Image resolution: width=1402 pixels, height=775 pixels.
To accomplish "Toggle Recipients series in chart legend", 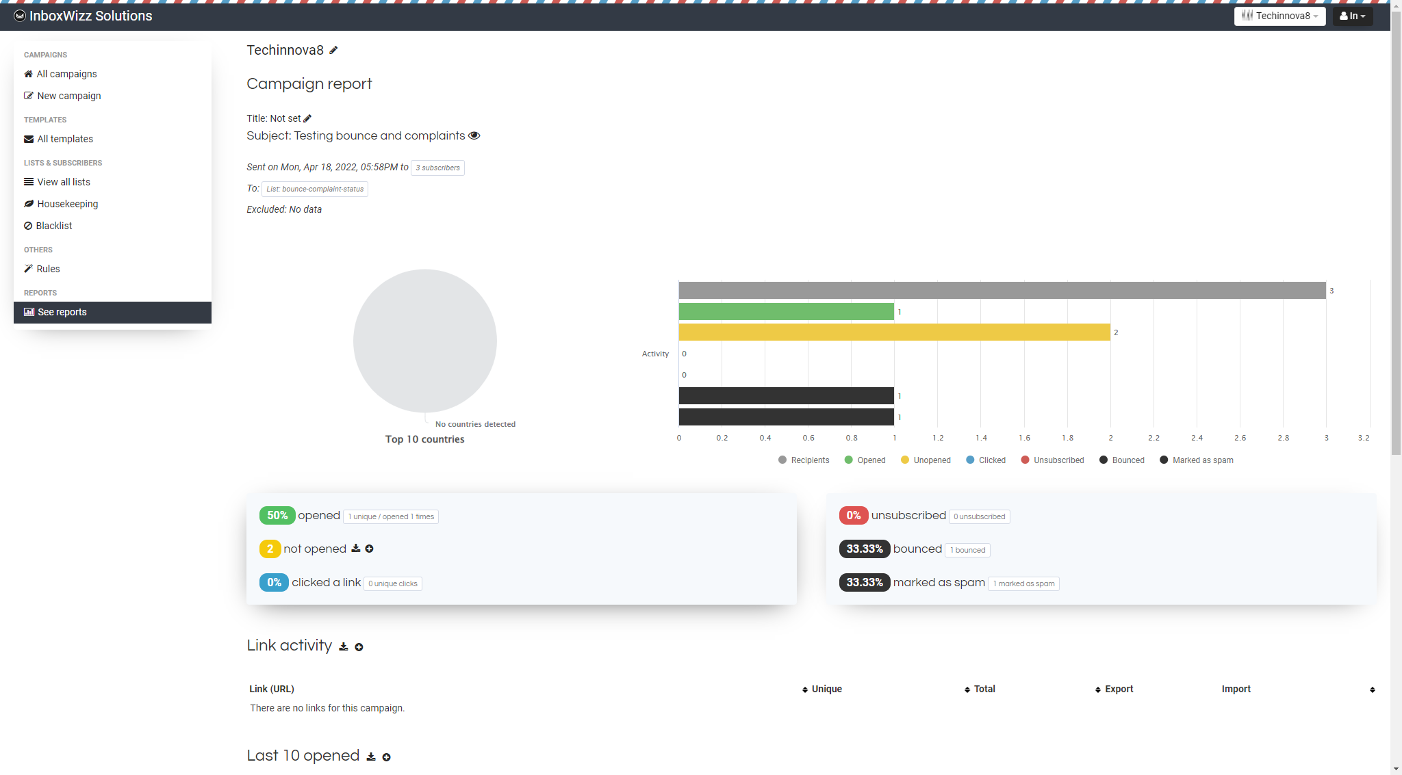I will point(803,460).
